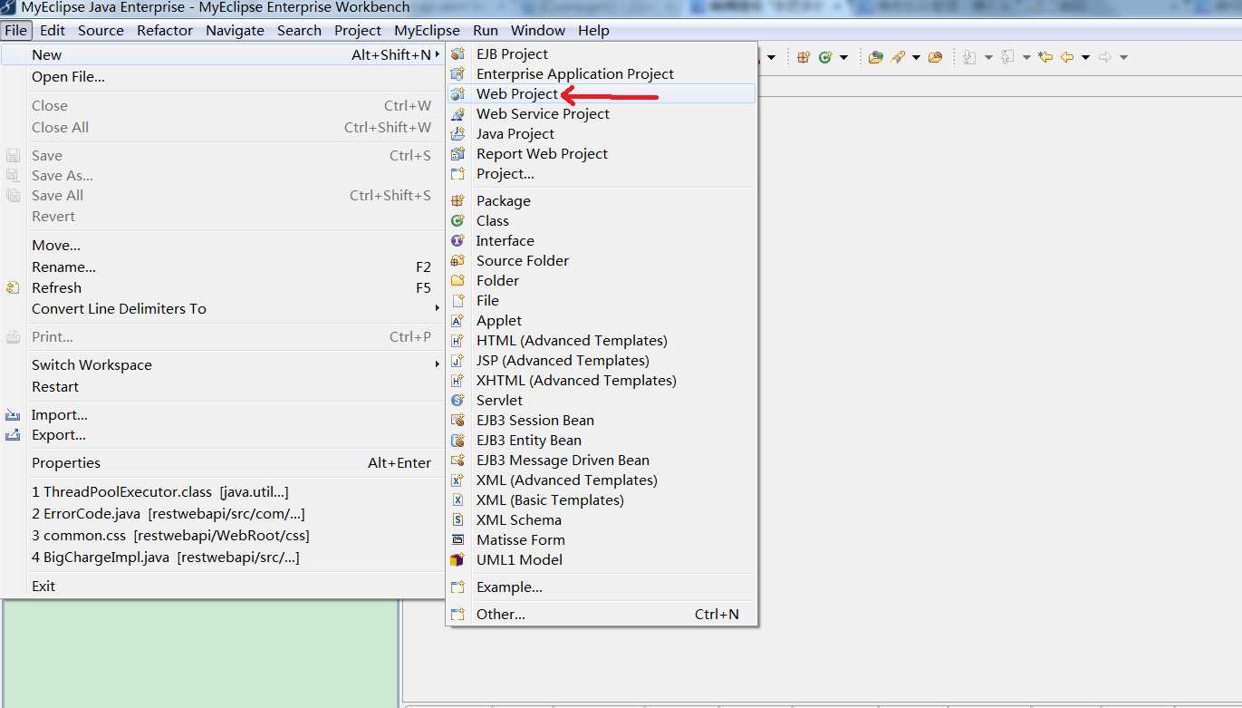Viewport: 1242px width, 708px height.
Task: Open the MyEclipse menu
Action: (427, 30)
